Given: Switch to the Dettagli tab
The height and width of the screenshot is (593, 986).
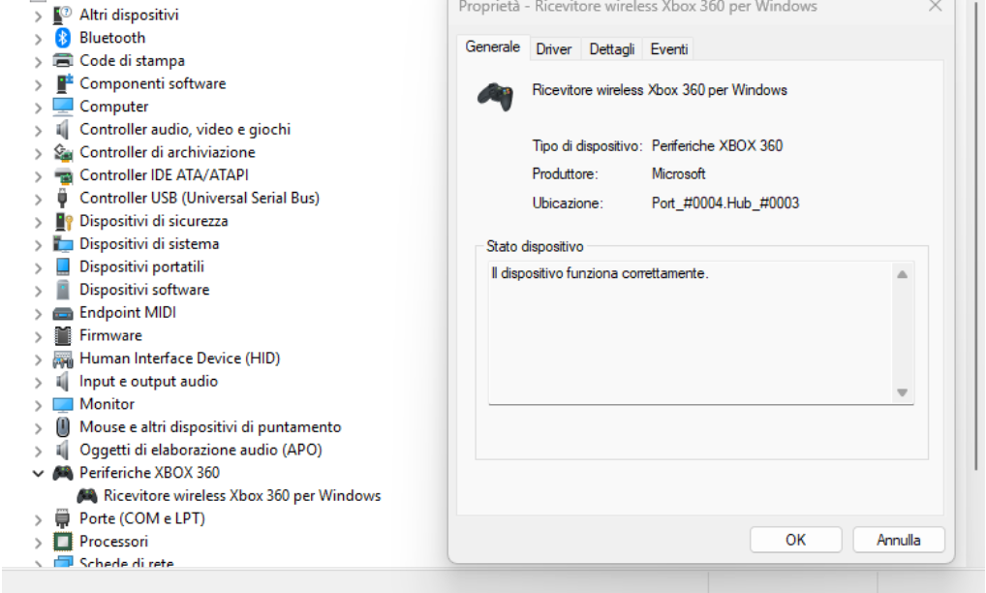Looking at the screenshot, I should [612, 49].
